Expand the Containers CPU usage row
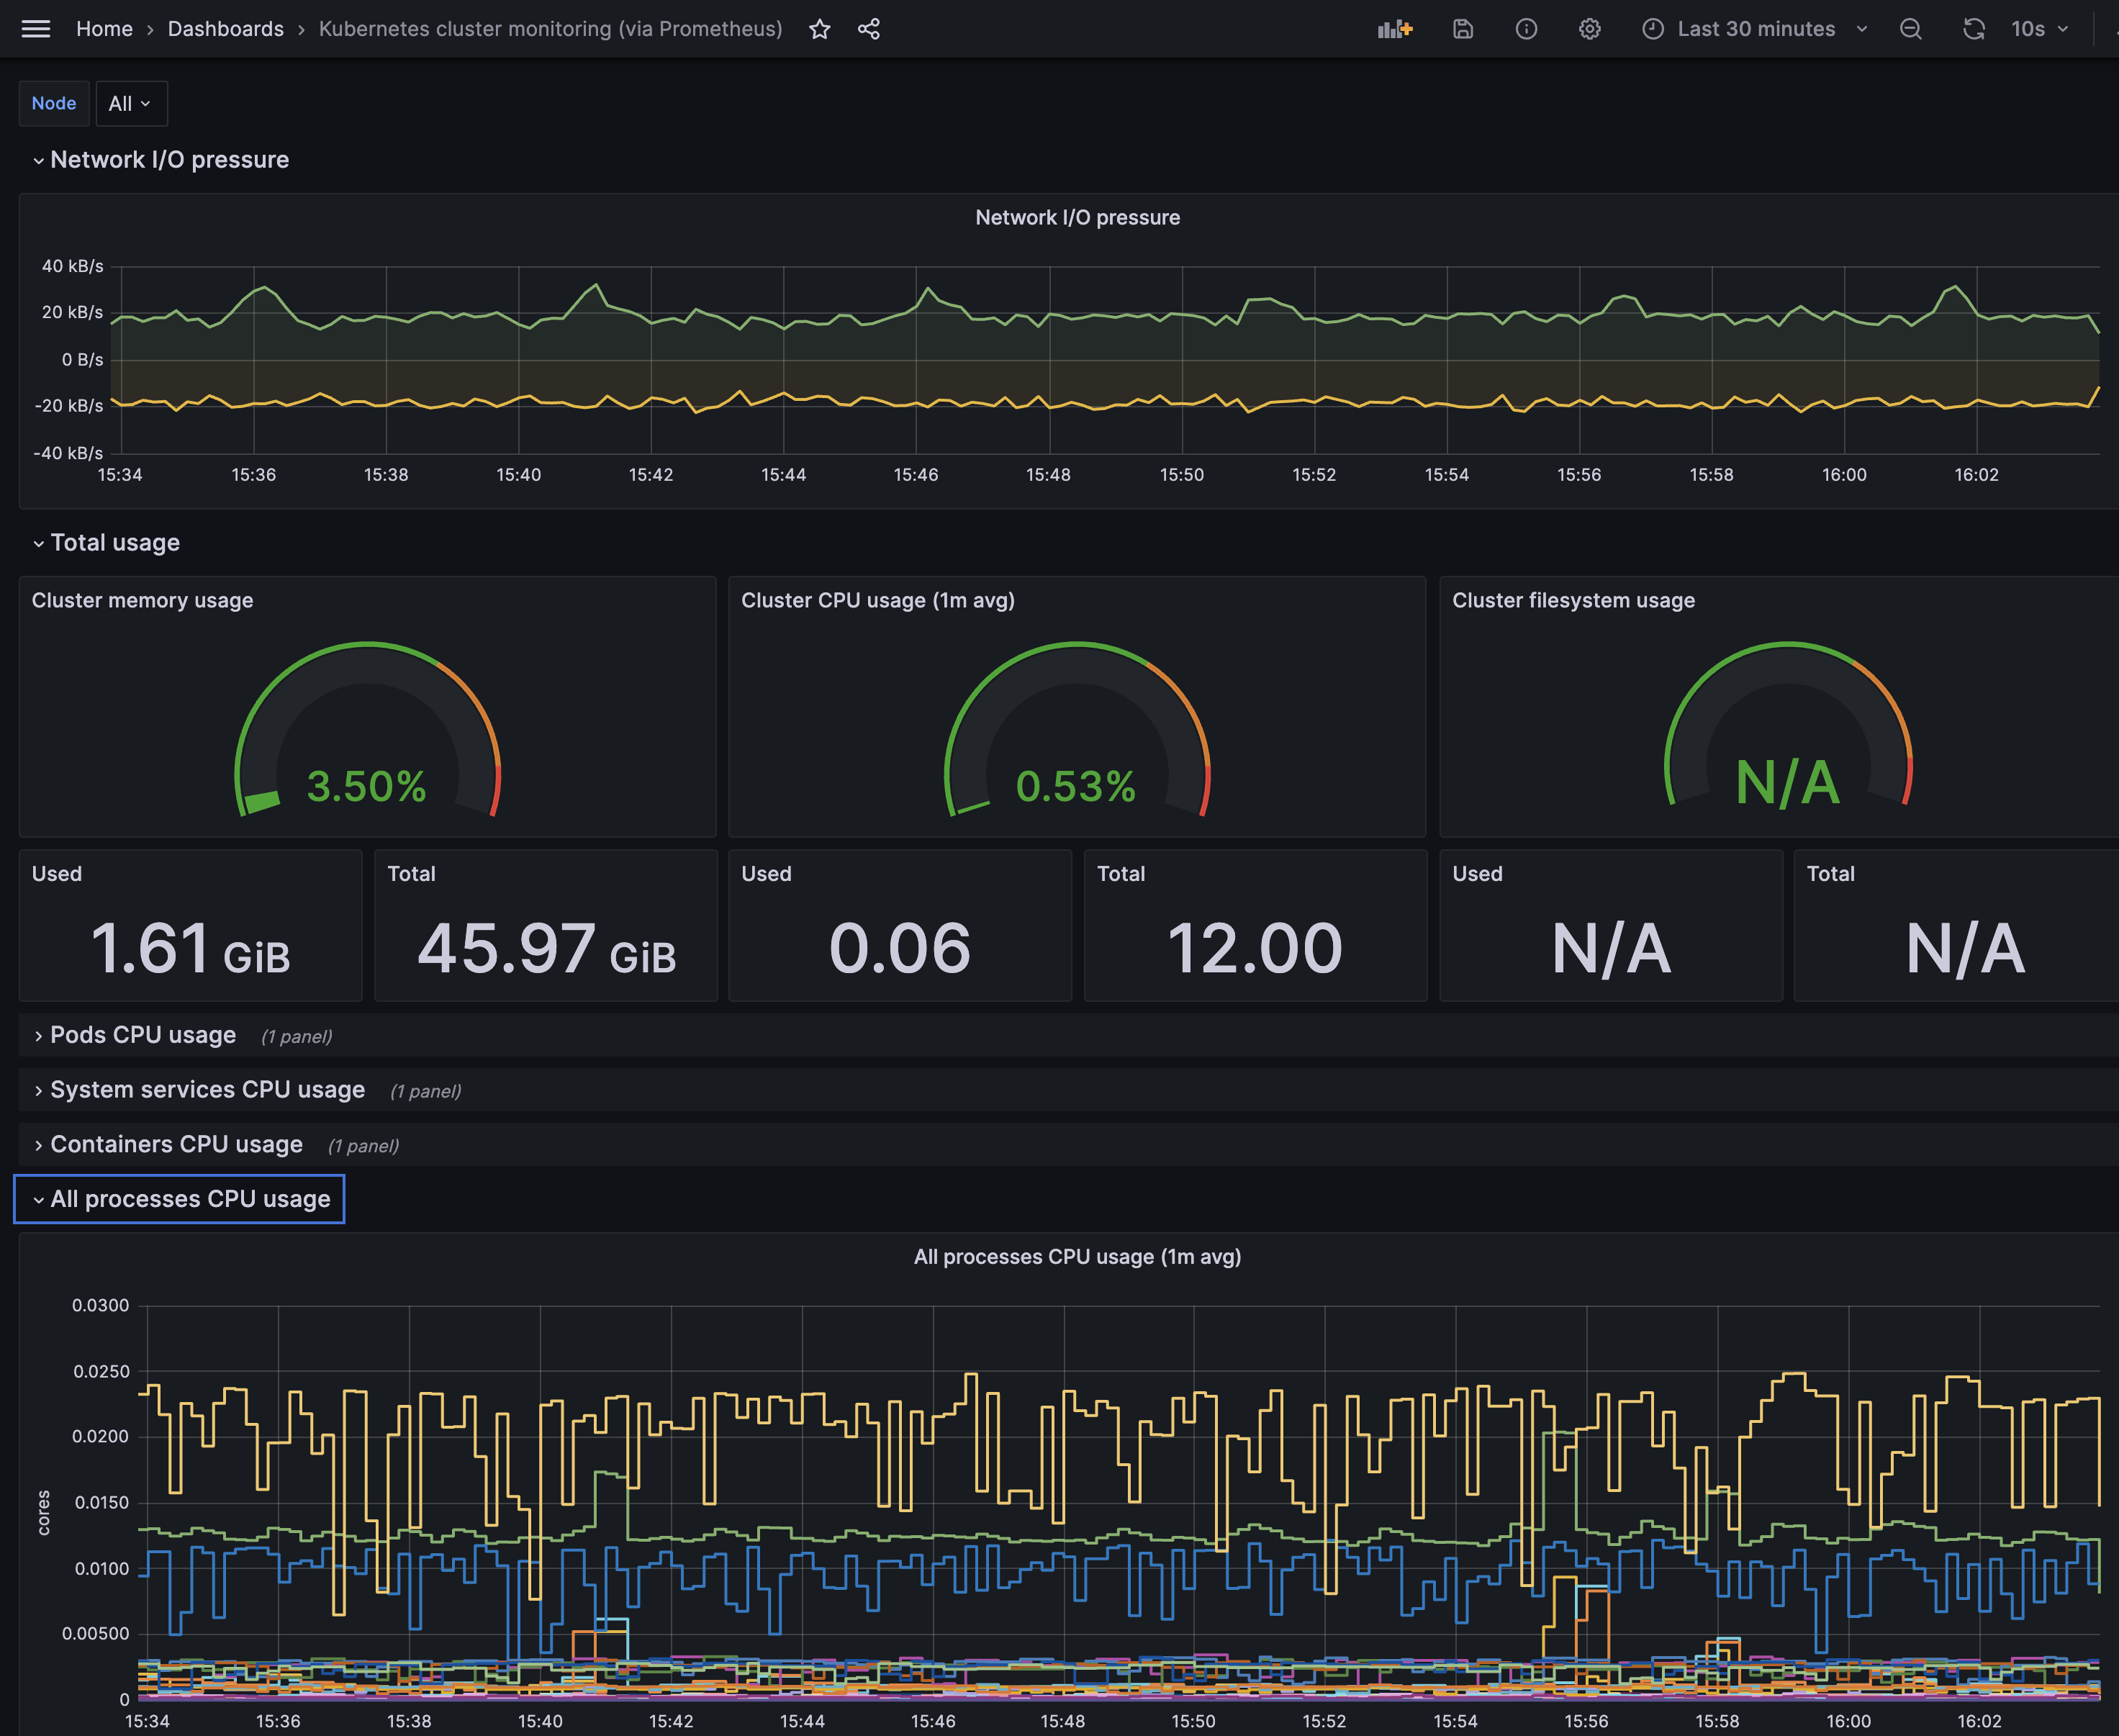 (175, 1144)
